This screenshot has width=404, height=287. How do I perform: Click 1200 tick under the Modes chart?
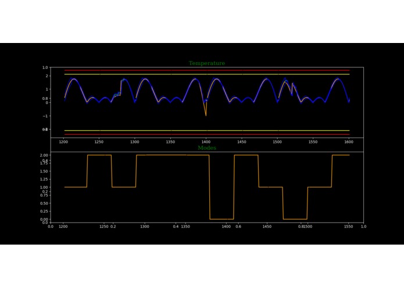coord(63,227)
